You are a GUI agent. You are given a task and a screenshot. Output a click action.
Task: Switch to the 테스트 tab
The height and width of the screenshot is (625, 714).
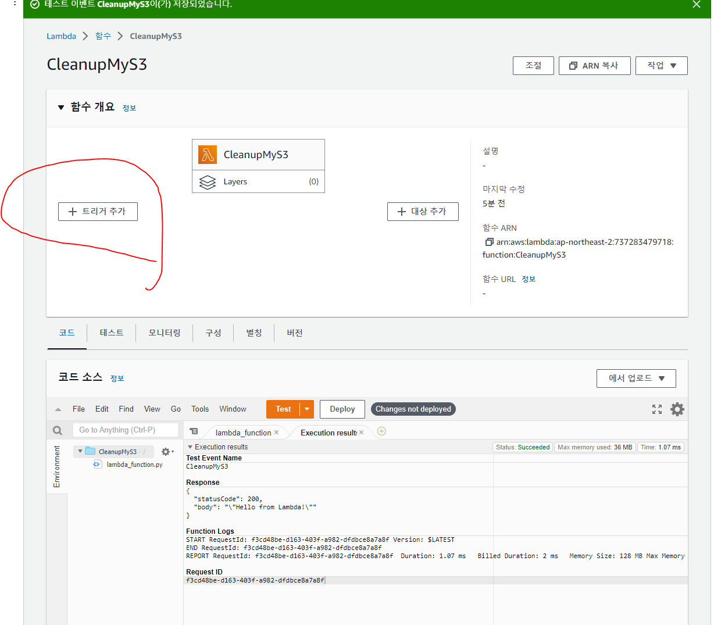point(112,333)
